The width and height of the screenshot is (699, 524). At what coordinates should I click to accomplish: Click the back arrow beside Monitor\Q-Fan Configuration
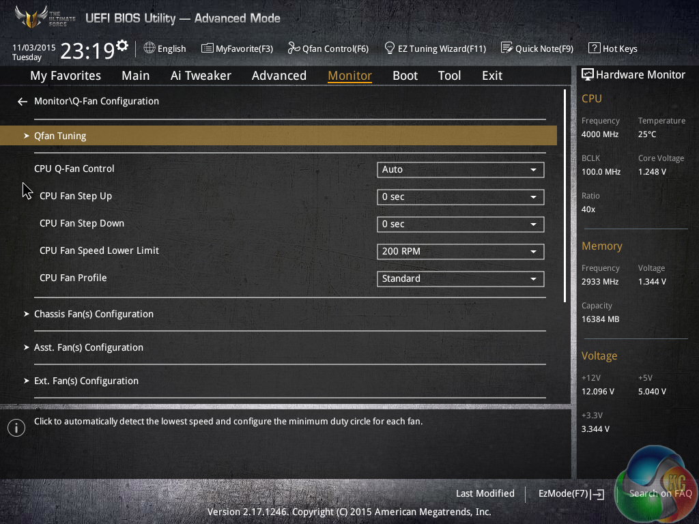coord(23,102)
